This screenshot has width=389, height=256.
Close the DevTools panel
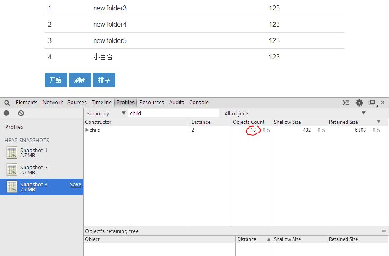[x=383, y=103]
